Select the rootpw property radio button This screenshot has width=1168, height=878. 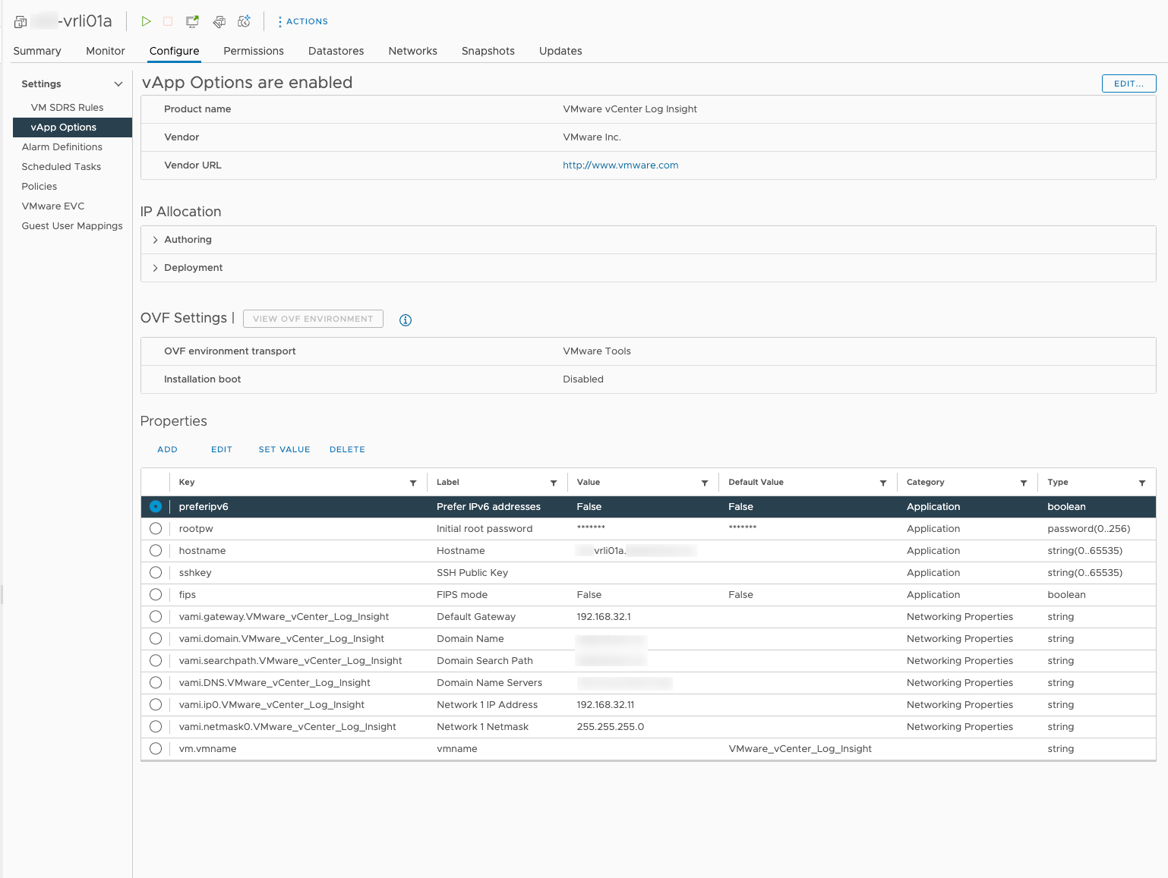156,528
